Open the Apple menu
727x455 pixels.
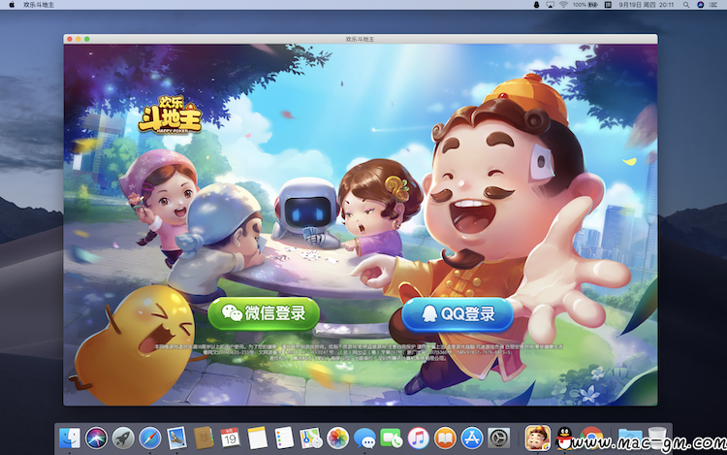pyautogui.click(x=12, y=5)
